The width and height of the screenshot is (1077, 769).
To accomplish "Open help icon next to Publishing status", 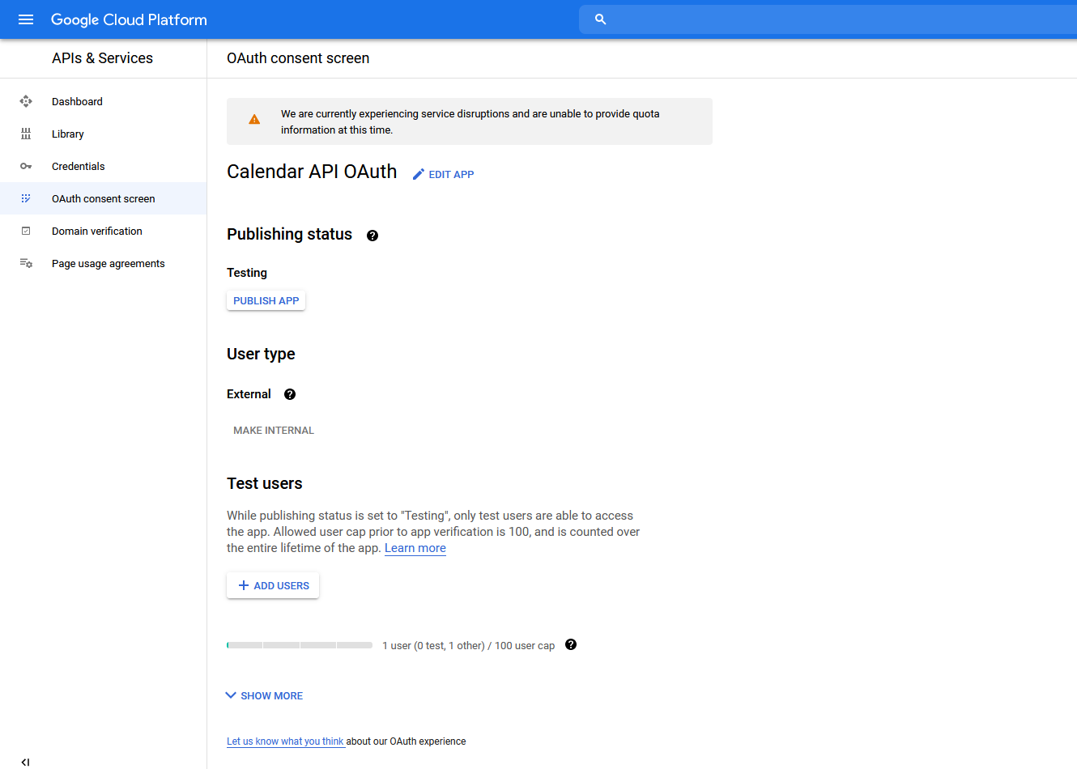I will coord(372,236).
